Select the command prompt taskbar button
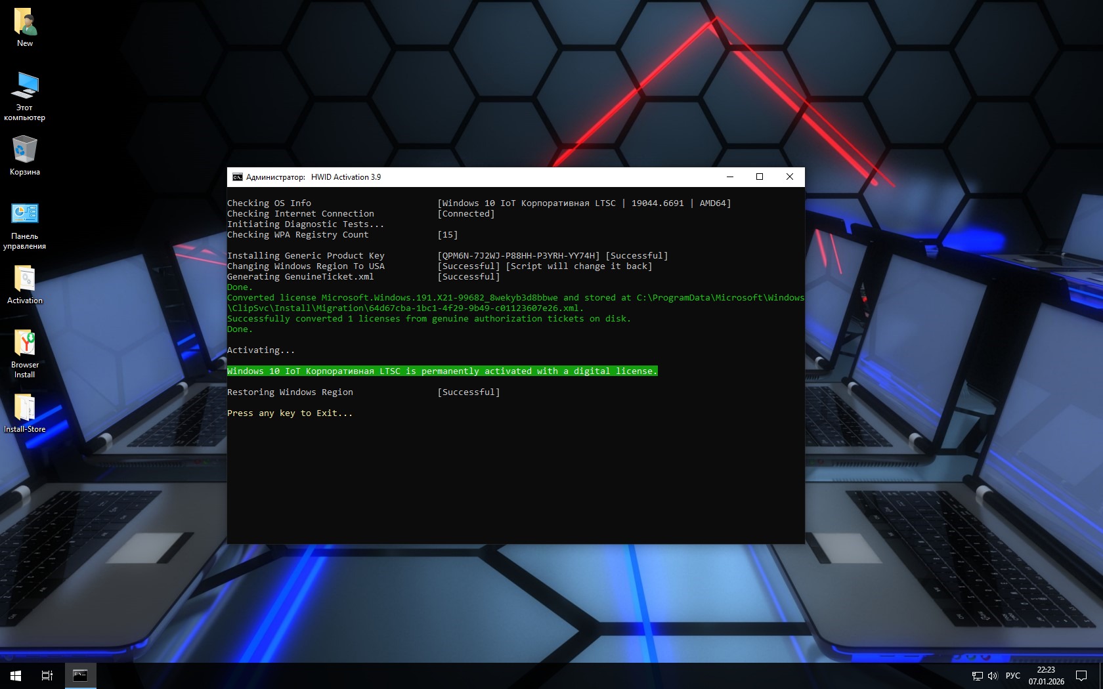 pyautogui.click(x=80, y=675)
